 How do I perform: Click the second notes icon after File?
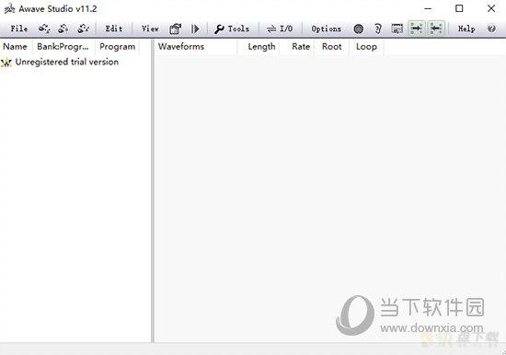click(63, 29)
